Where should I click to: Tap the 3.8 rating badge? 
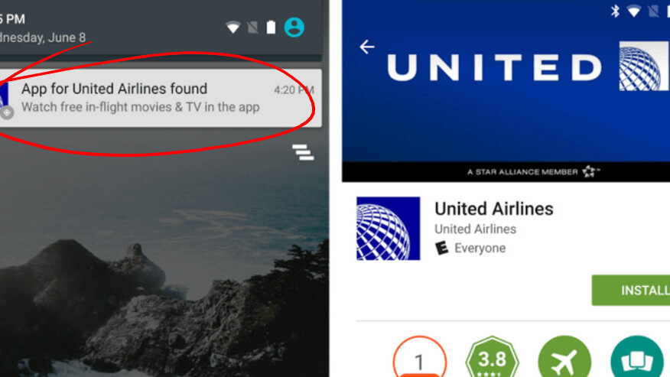point(493,357)
